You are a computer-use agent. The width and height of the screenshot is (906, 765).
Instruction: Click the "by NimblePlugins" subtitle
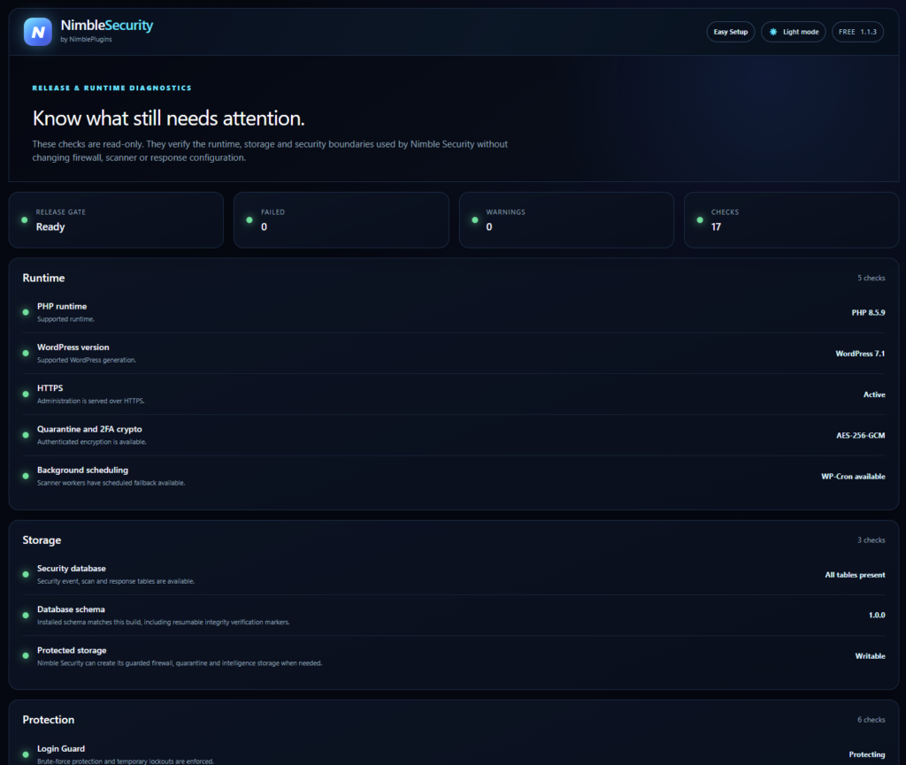pos(86,39)
